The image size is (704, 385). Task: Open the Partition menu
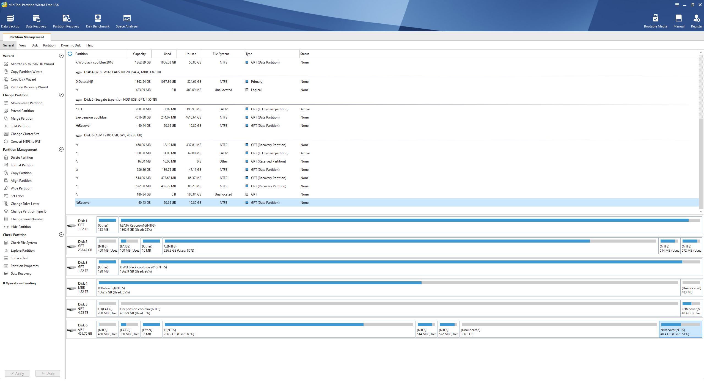pos(49,45)
